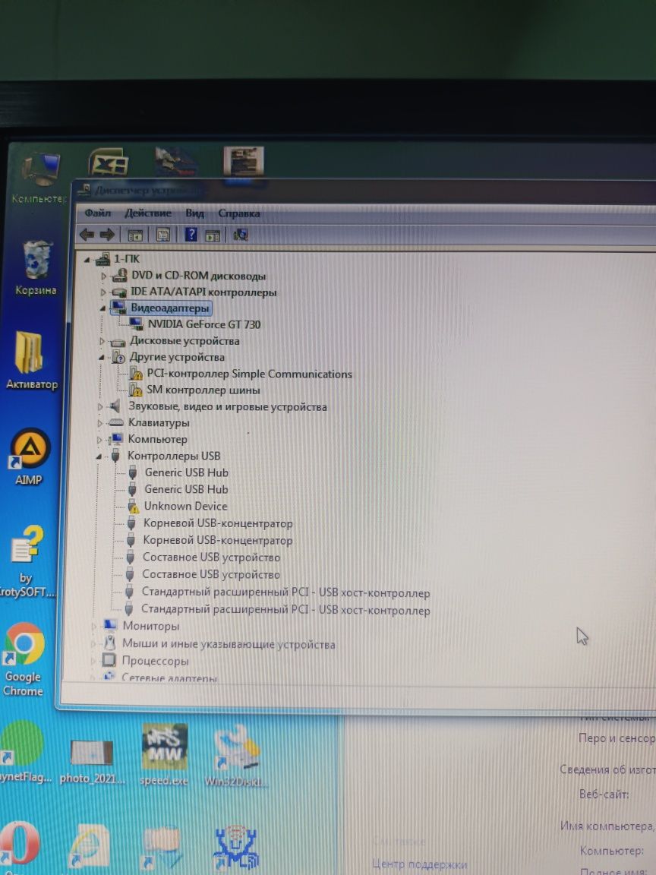Expand DVD и CD-ROM дисководы
This screenshot has width=656, height=875.
104,276
